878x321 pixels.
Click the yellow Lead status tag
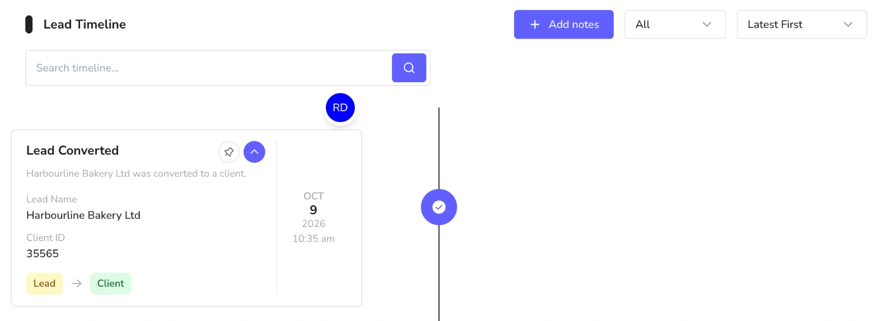44,284
